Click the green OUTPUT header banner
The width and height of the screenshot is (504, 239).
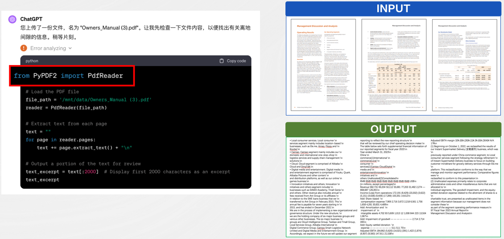(x=393, y=129)
